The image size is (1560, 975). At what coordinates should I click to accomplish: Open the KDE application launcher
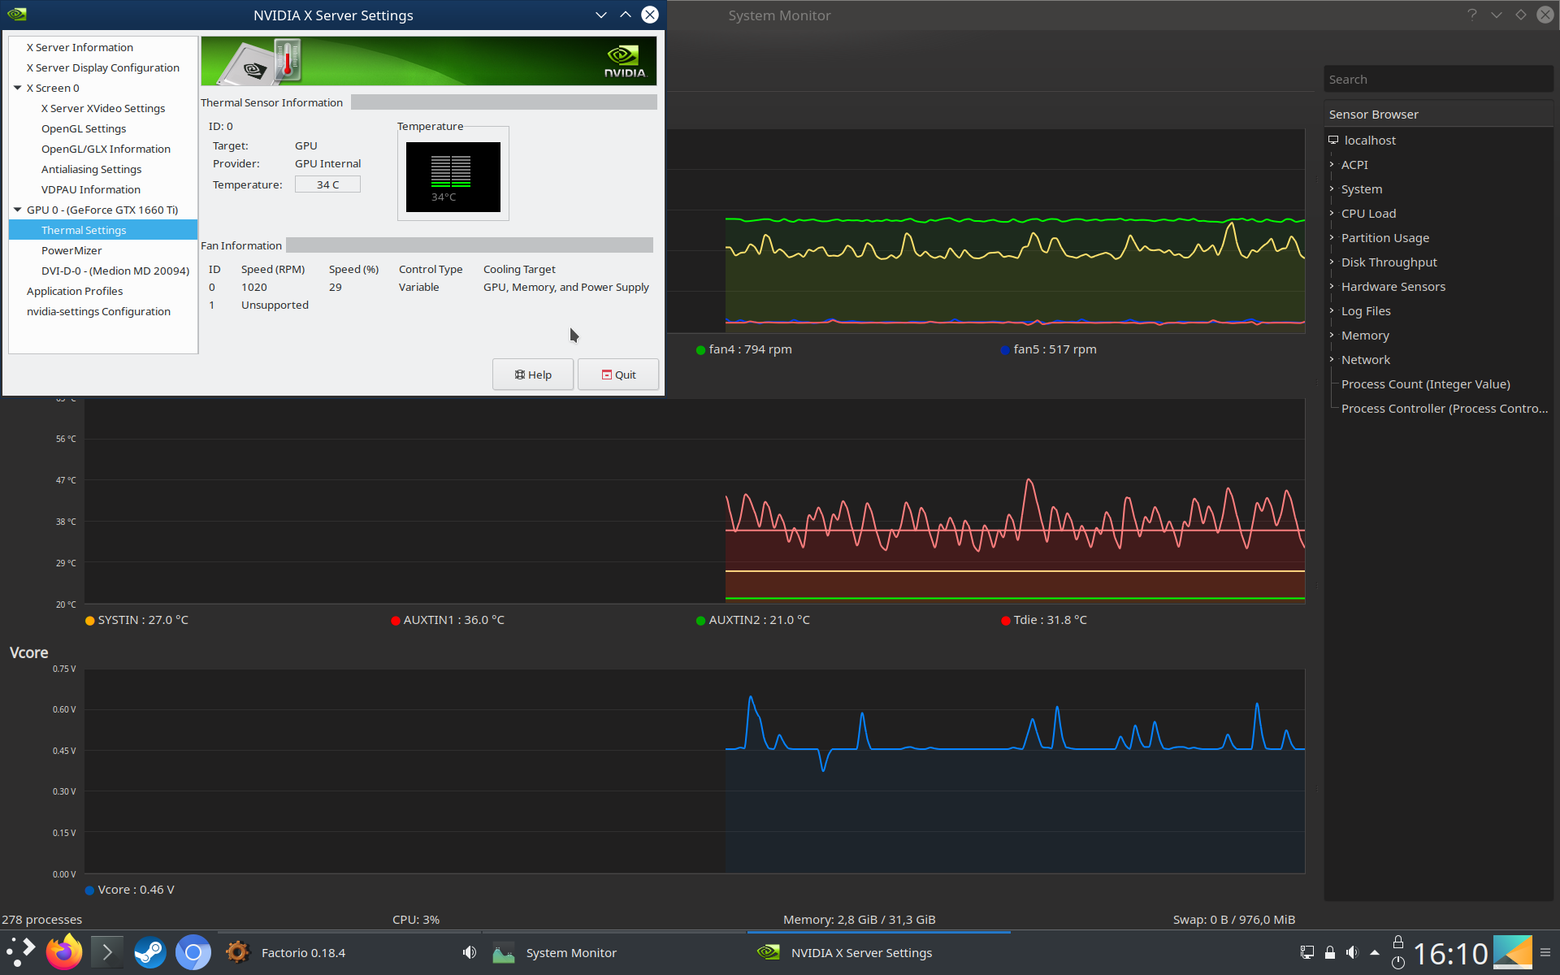click(x=21, y=952)
